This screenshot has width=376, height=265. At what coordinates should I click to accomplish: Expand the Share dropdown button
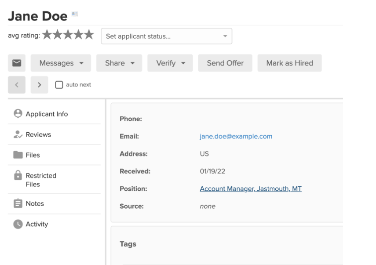point(119,63)
